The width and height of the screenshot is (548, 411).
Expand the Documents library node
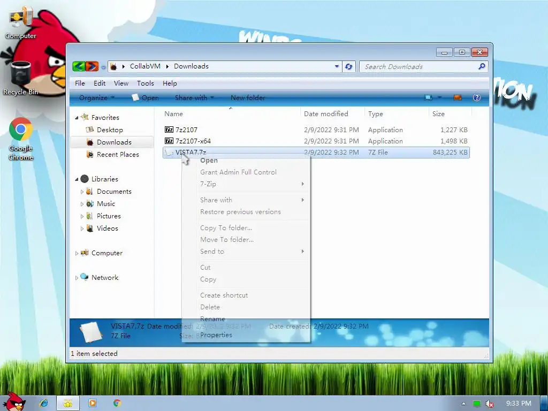coord(82,192)
